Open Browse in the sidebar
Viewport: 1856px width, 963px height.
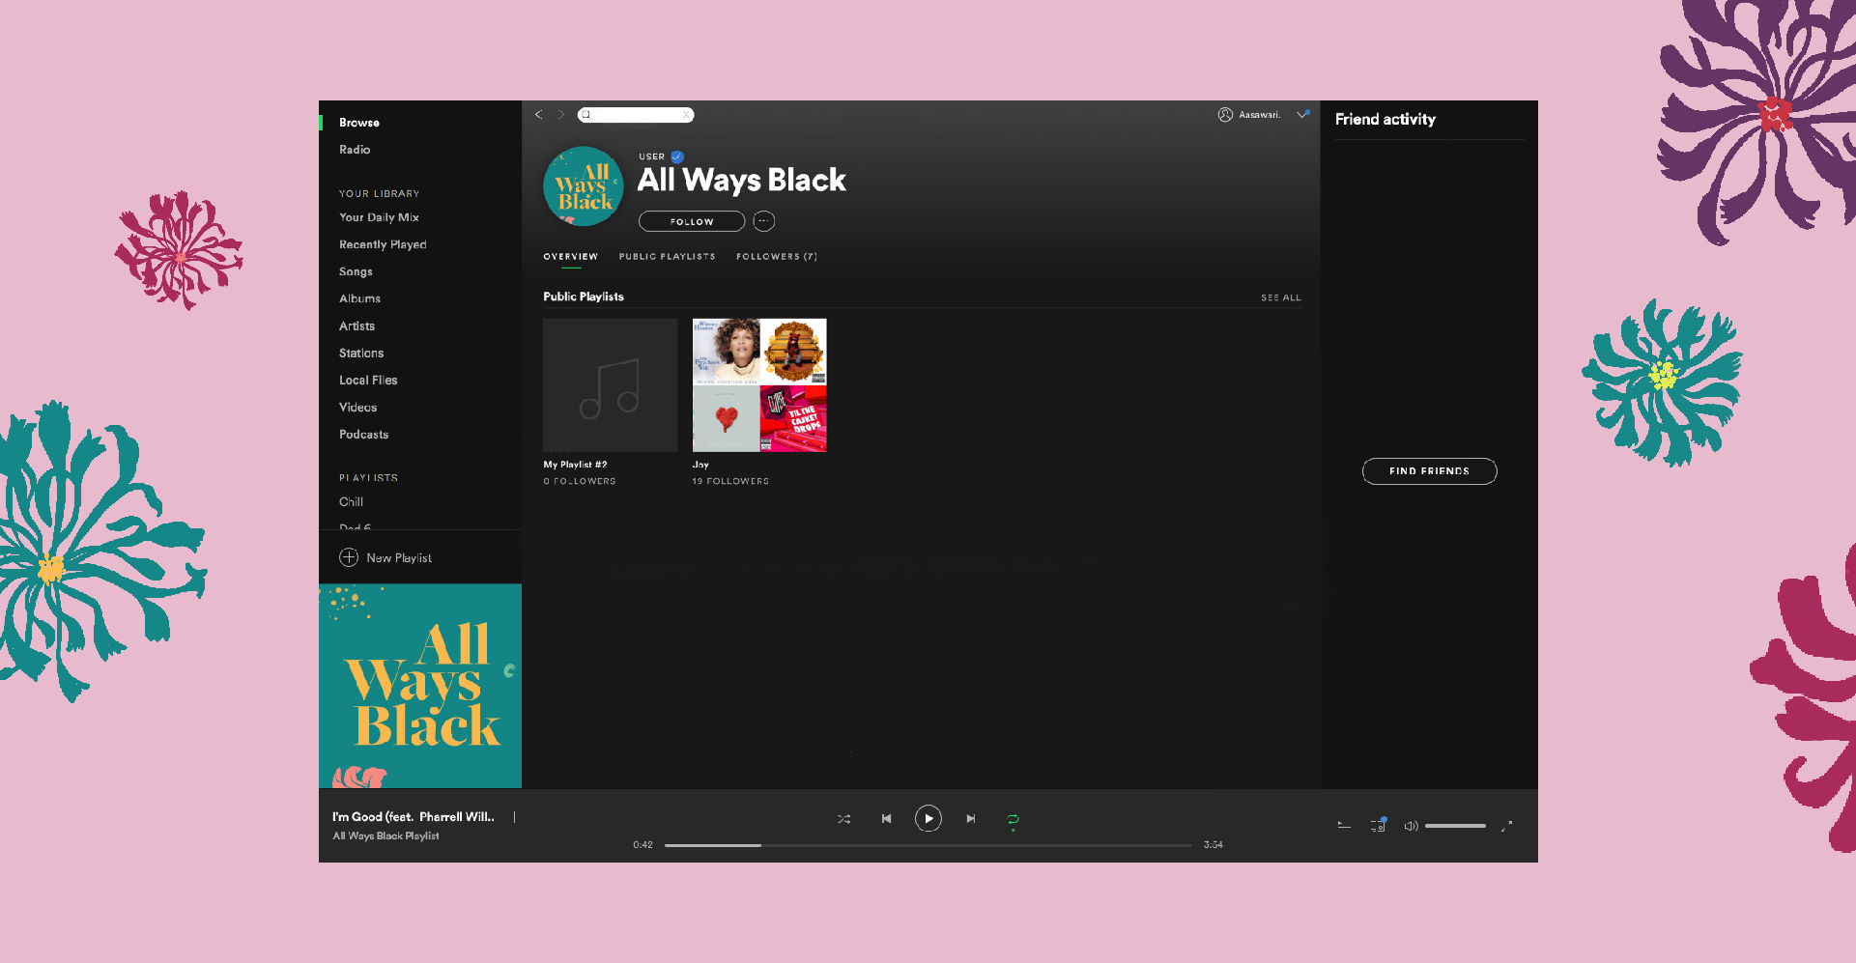pos(359,123)
